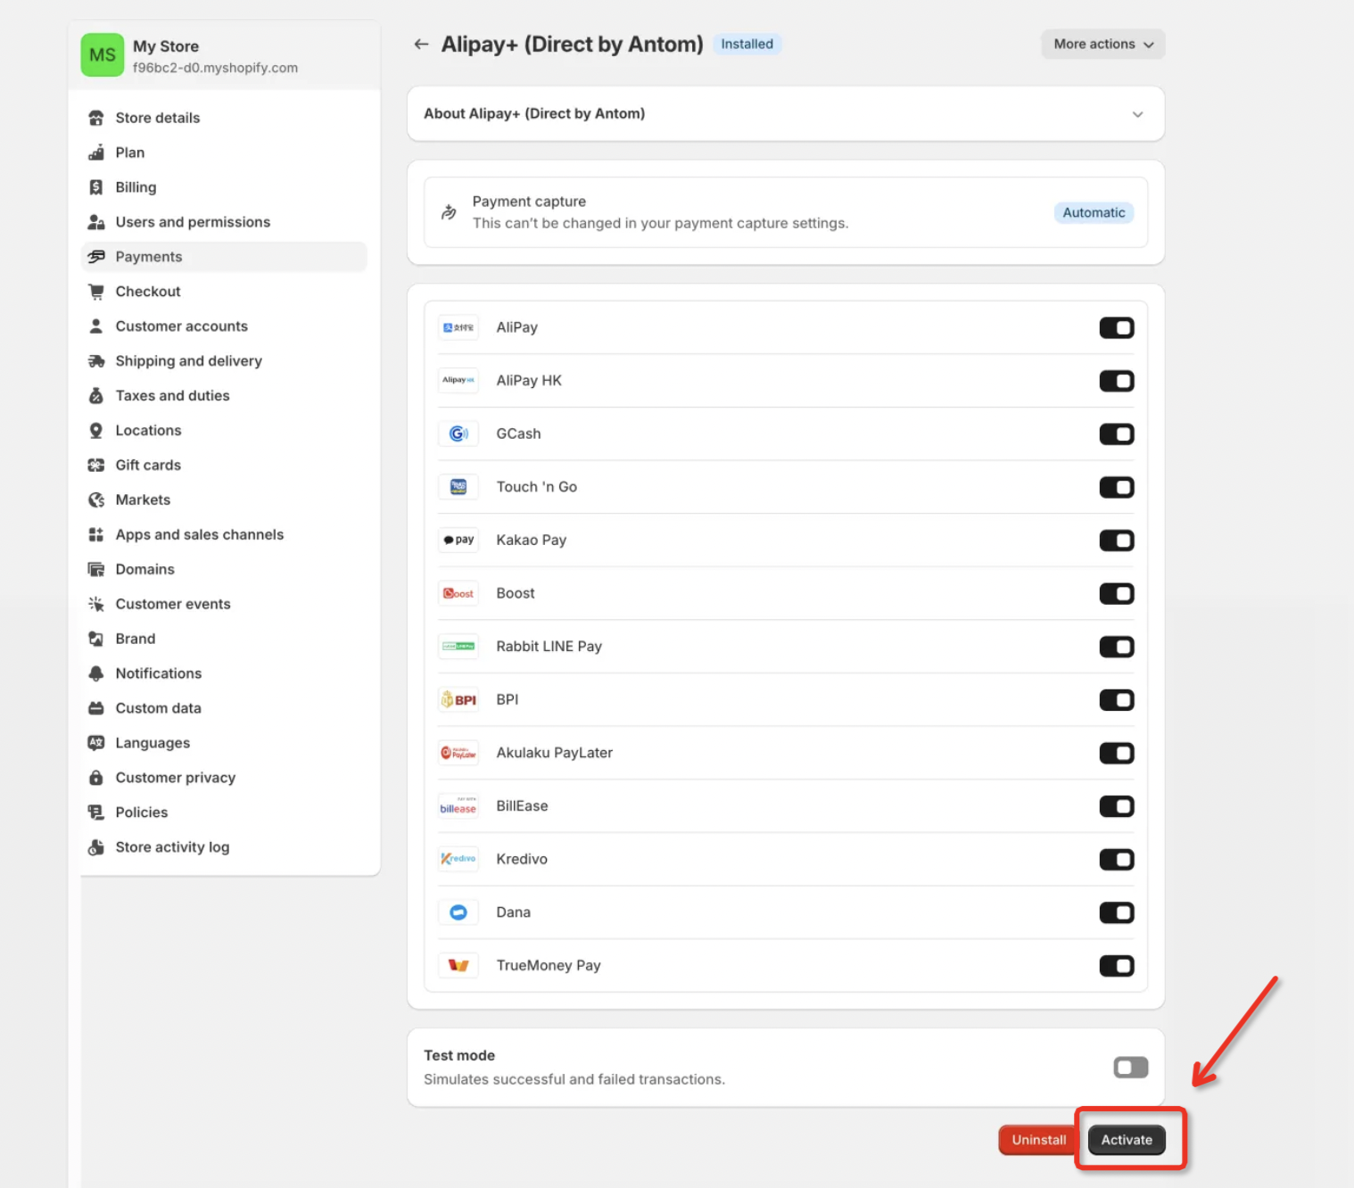Click the BPI logo icon
Image resolution: width=1354 pixels, height=1188 pixels.
coord(458,699)
